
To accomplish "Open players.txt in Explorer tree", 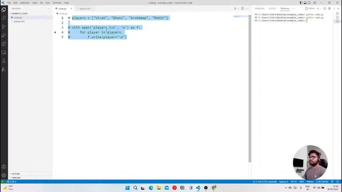I will click(x=30, y=21).
